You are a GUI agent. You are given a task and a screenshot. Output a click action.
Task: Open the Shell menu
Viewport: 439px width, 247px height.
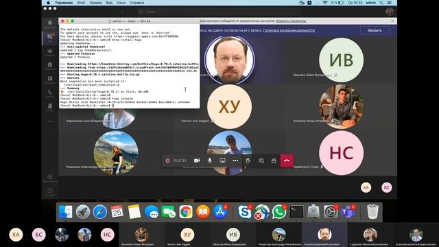click(x=81, y=3)
